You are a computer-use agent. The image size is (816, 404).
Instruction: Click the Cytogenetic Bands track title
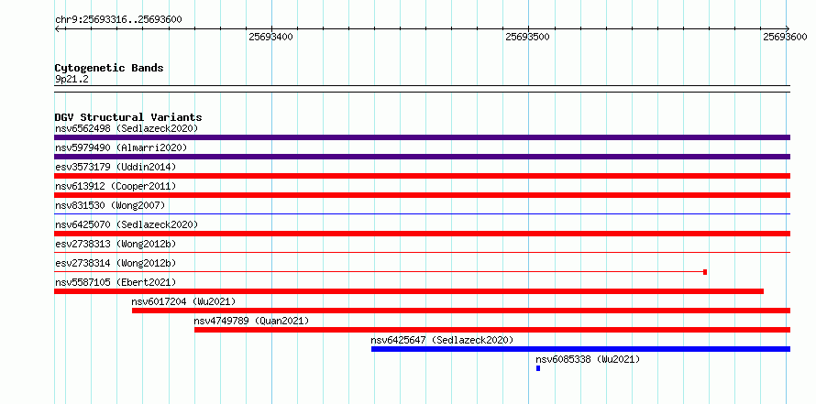[109, 68]
